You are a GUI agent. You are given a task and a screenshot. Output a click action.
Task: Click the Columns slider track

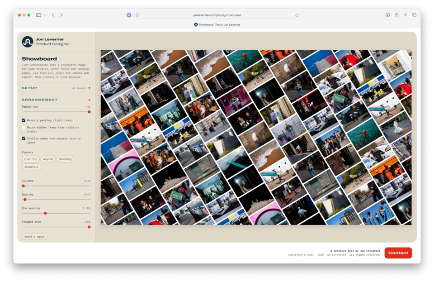coord(56,186)
